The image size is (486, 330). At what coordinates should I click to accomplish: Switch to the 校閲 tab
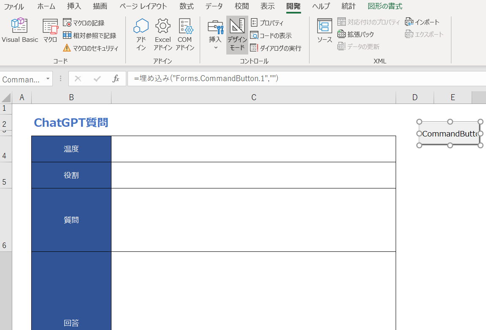242,6
